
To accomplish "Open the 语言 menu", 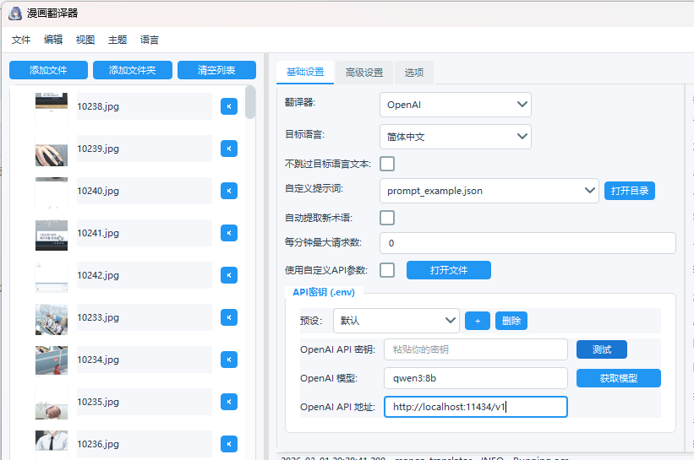I will [x=149, y=40].
